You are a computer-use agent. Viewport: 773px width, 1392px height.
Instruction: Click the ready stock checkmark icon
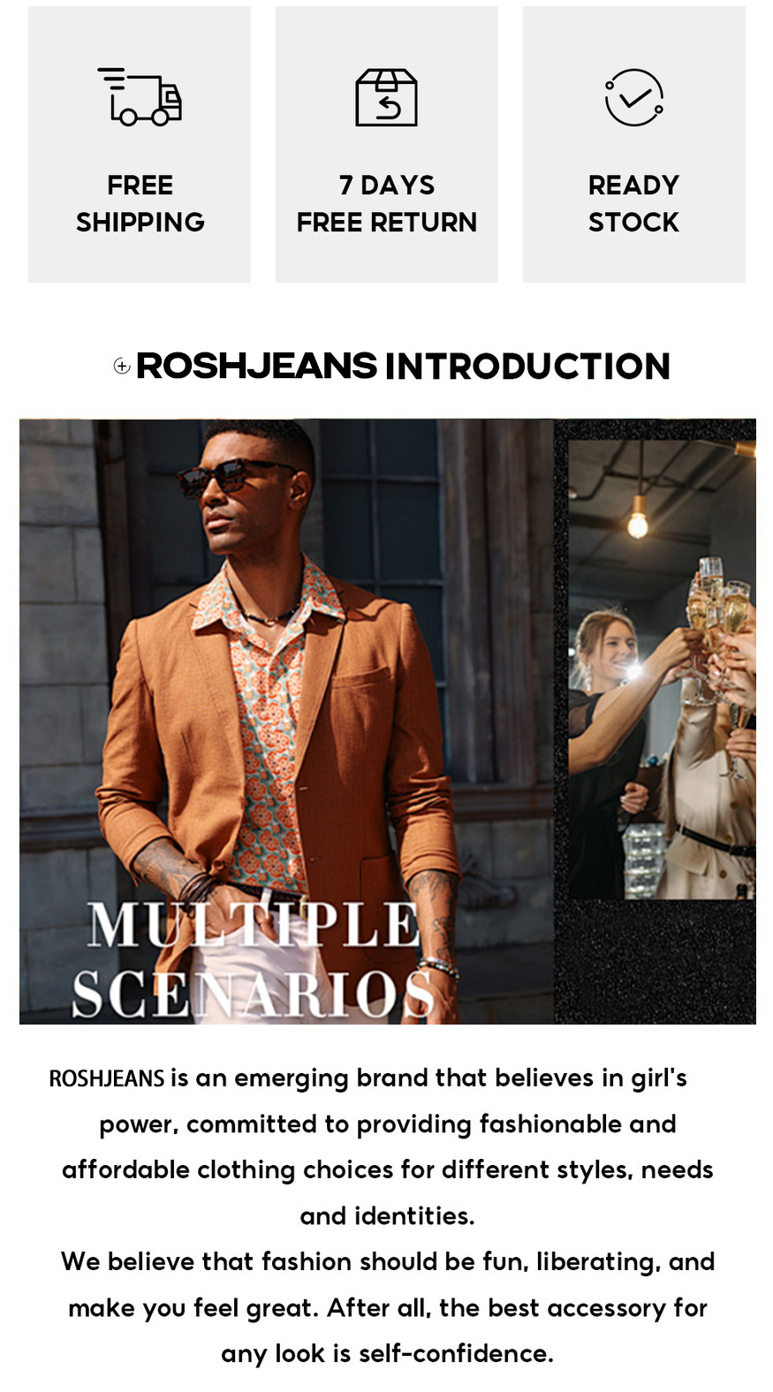click(634, 97)
